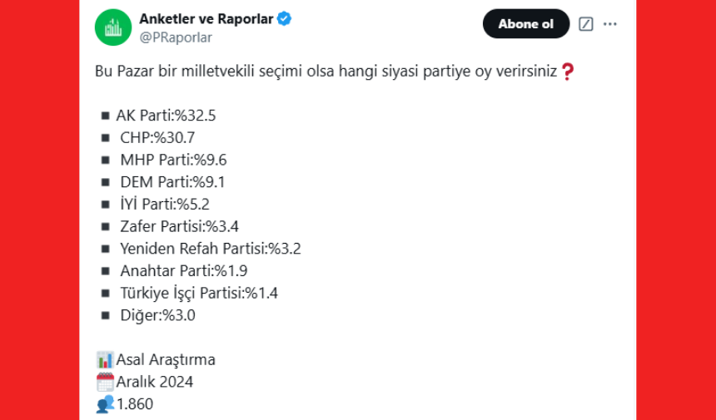Click the calendar emoji by Aralık 2024
Viewport: 716px width, 420px height.
click(x=105, y=382)
